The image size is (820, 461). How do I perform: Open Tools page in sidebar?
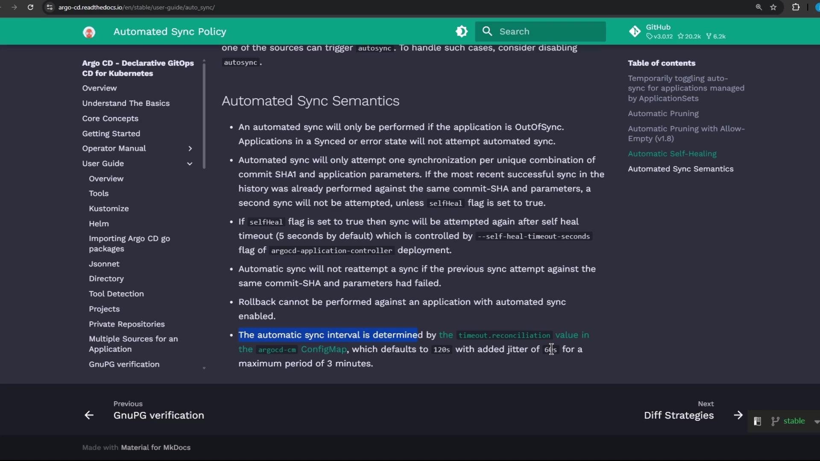click(99, 194)
